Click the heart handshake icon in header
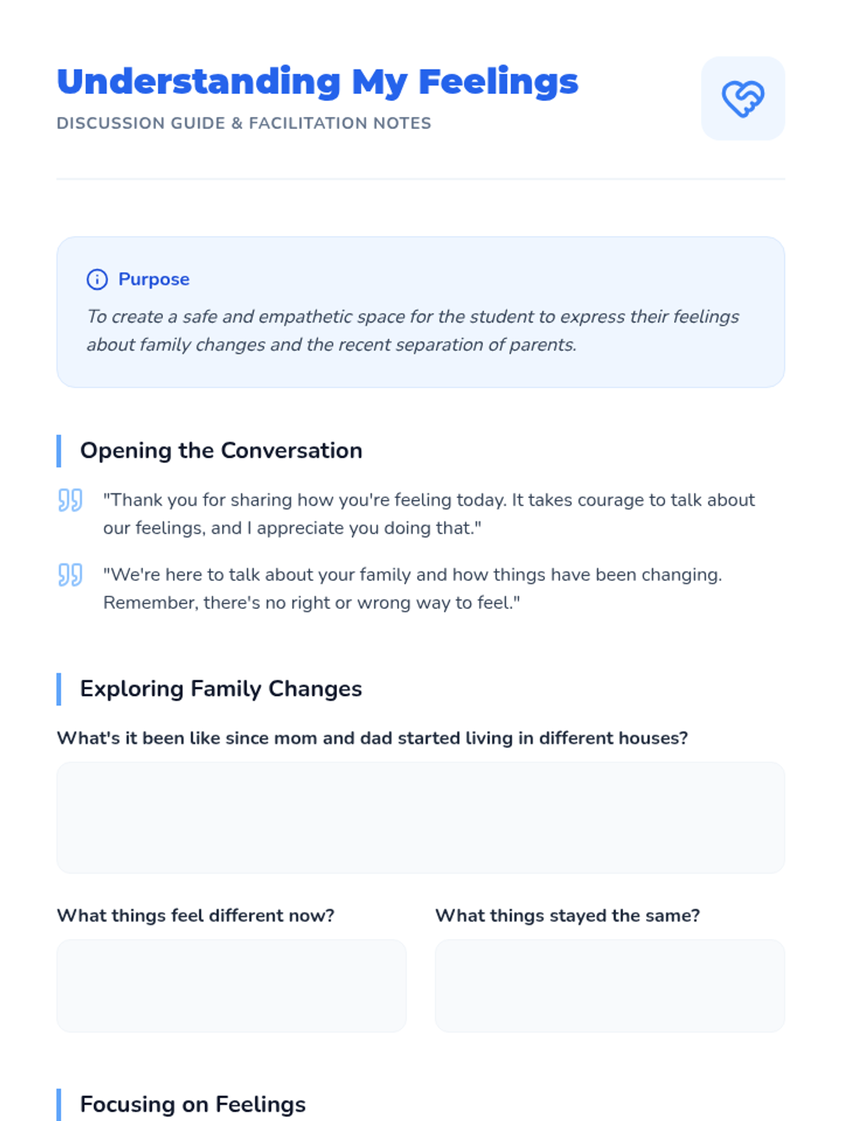Screen dimensions: 841x1121 [x=743, y=99]
